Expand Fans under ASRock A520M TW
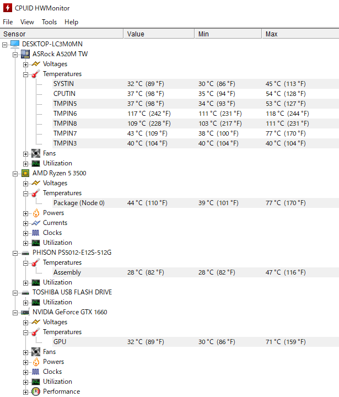The height and width of the screenshot is (397, 339). coord(25,154)
